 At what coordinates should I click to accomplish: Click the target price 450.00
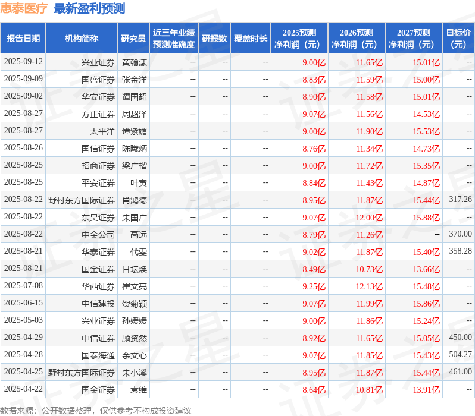pos(460,338)
